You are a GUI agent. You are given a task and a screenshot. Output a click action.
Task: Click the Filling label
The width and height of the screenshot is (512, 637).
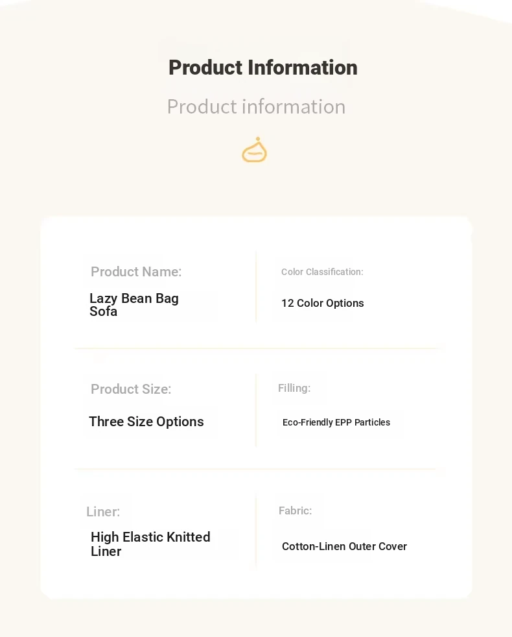click(294, 388)
